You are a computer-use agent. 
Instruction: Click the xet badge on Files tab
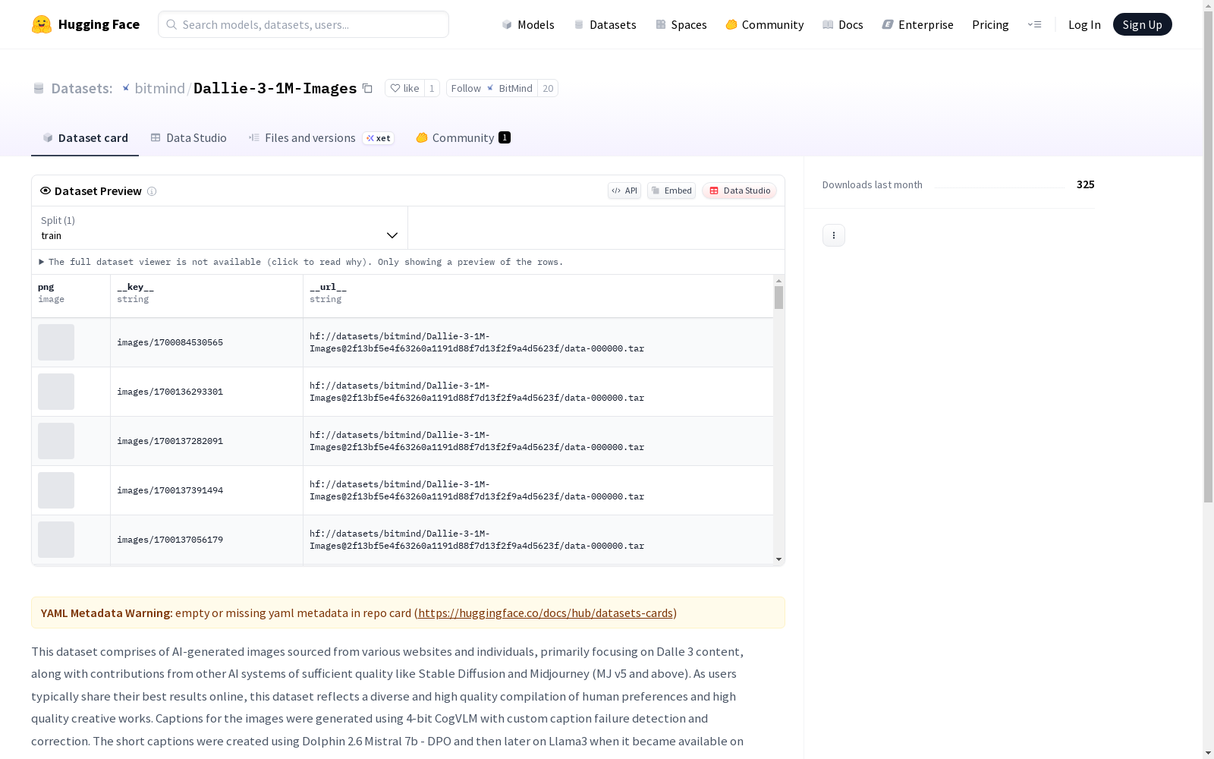(379, 138)
